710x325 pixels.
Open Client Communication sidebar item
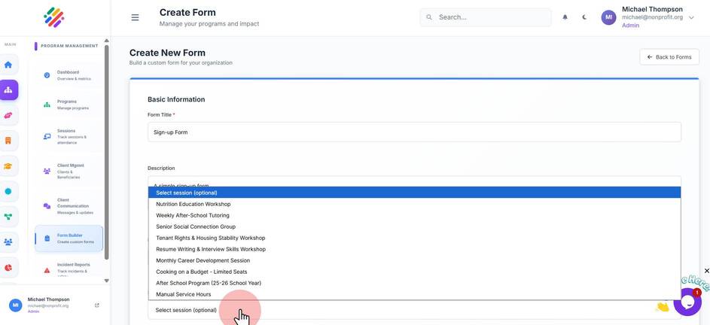pyautogui.click(x=69, y=206)
